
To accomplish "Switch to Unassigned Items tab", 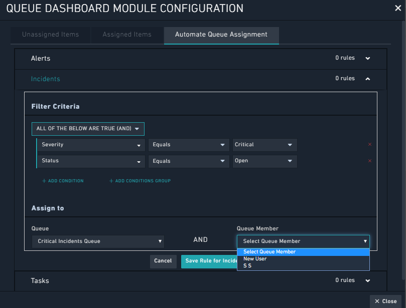I will click(x=51, y=35).
